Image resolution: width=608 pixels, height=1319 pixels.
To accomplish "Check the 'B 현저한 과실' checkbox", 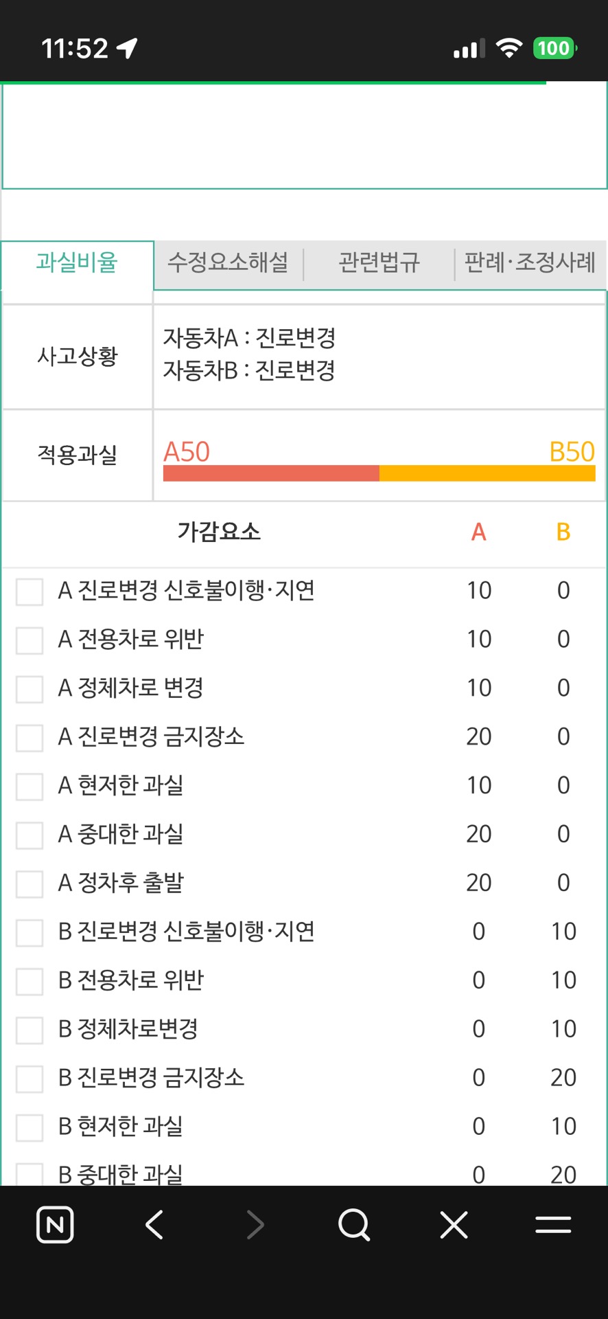I will (x=30, y=1127).
